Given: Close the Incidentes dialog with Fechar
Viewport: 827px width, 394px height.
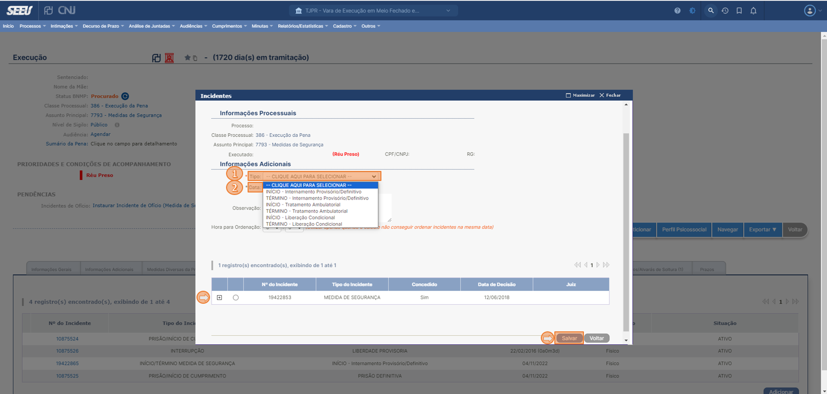Looking at the screenshot, I should 610,95.
